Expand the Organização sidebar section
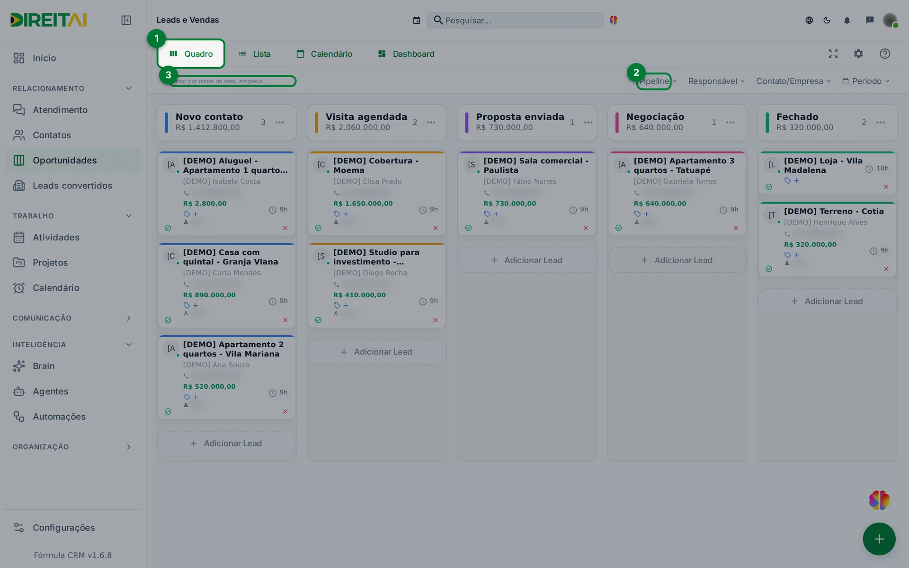 pyautogui.click(x=129, y=447)
